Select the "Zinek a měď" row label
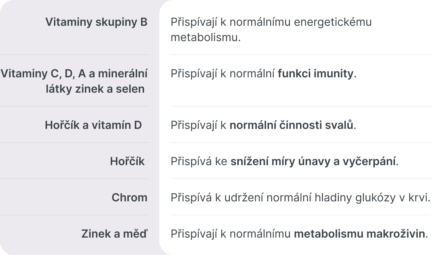The image size is (442, 255). (115, 234)
